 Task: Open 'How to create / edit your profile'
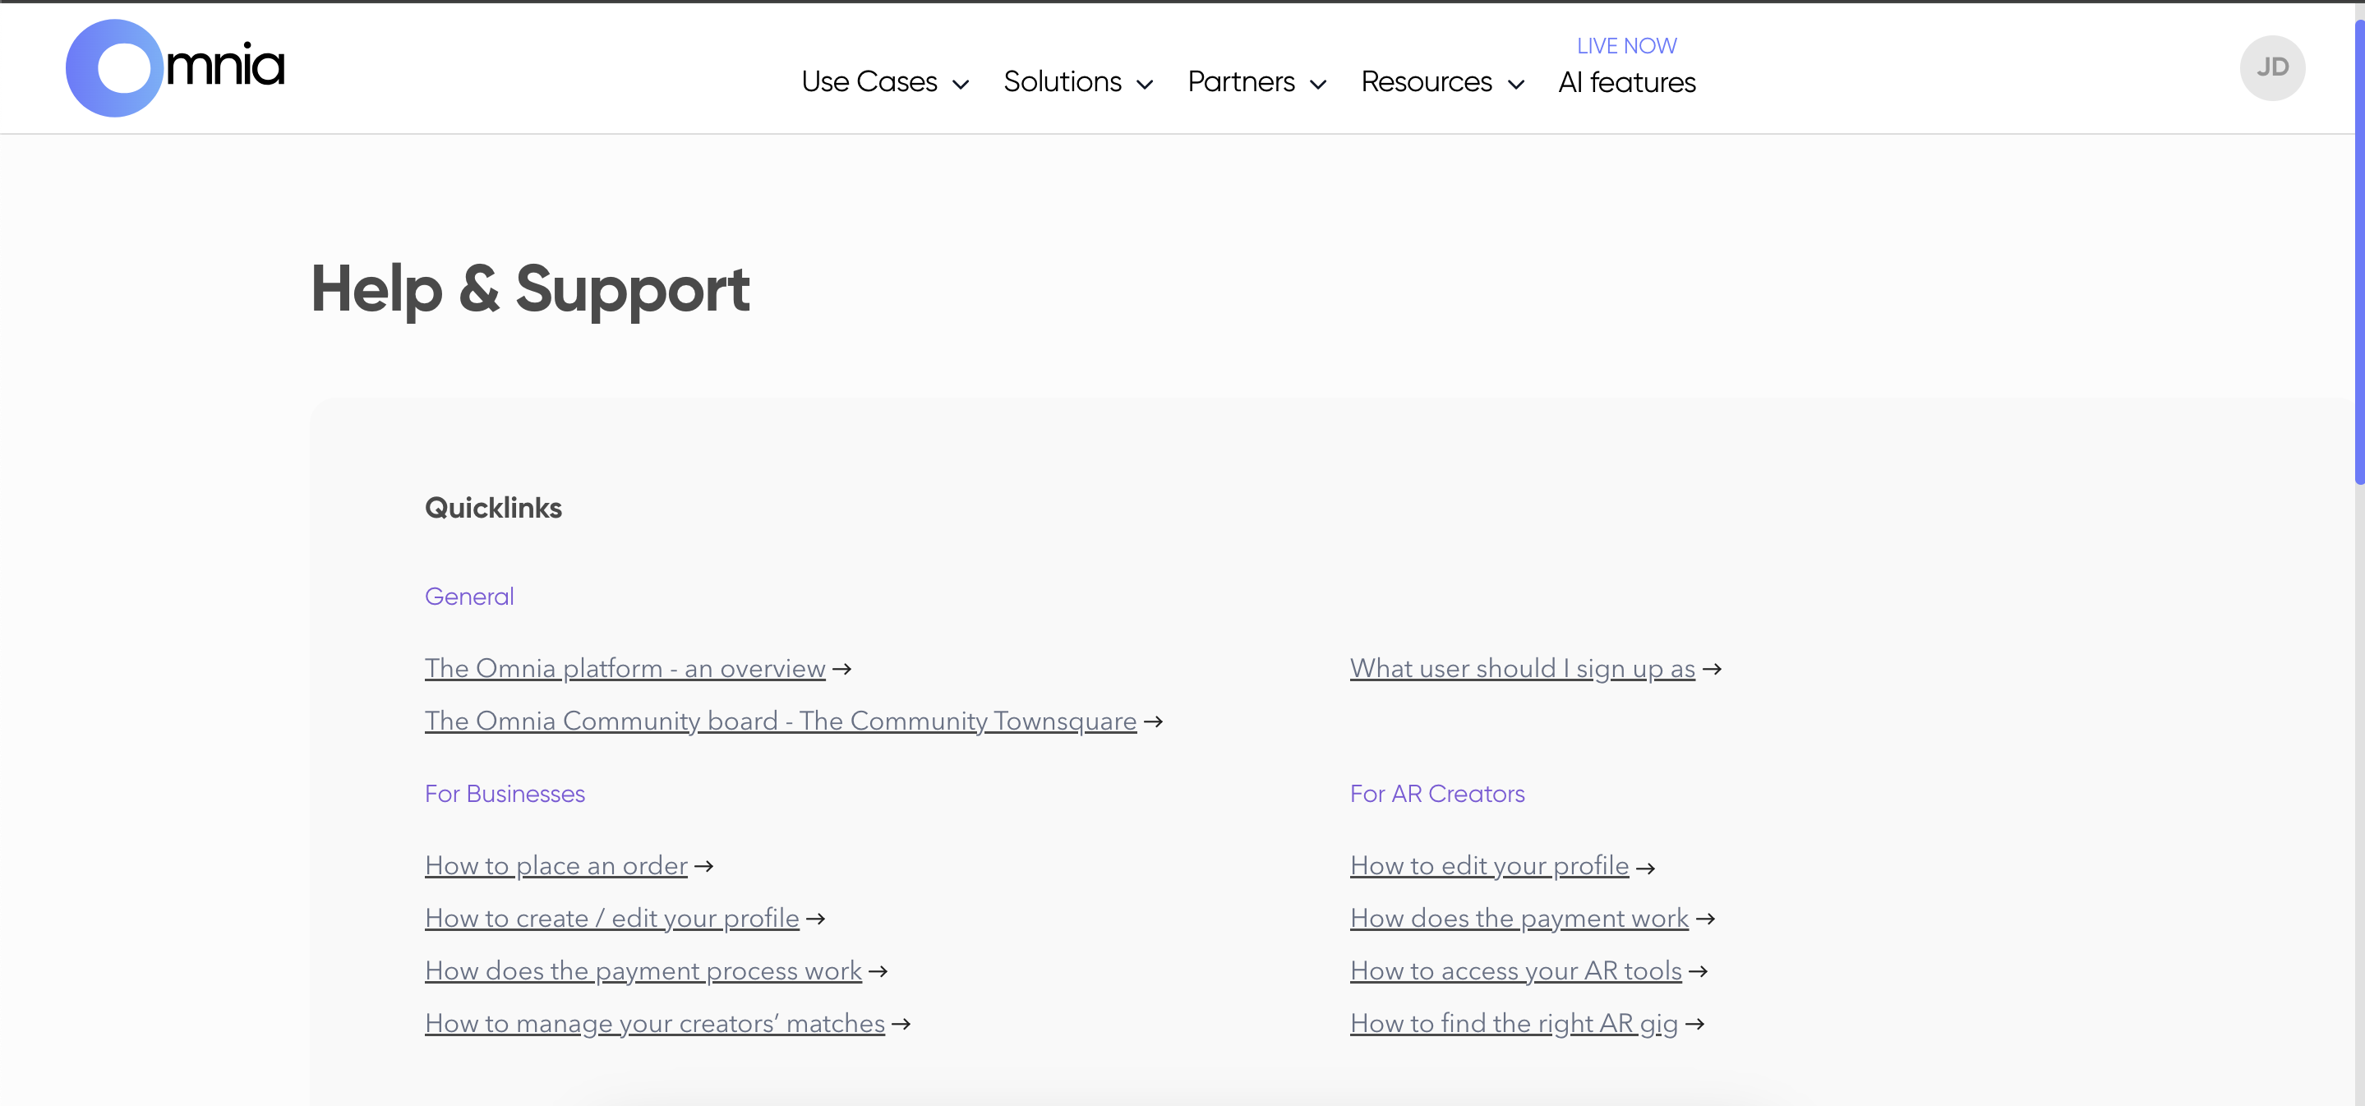pos(611,918)
